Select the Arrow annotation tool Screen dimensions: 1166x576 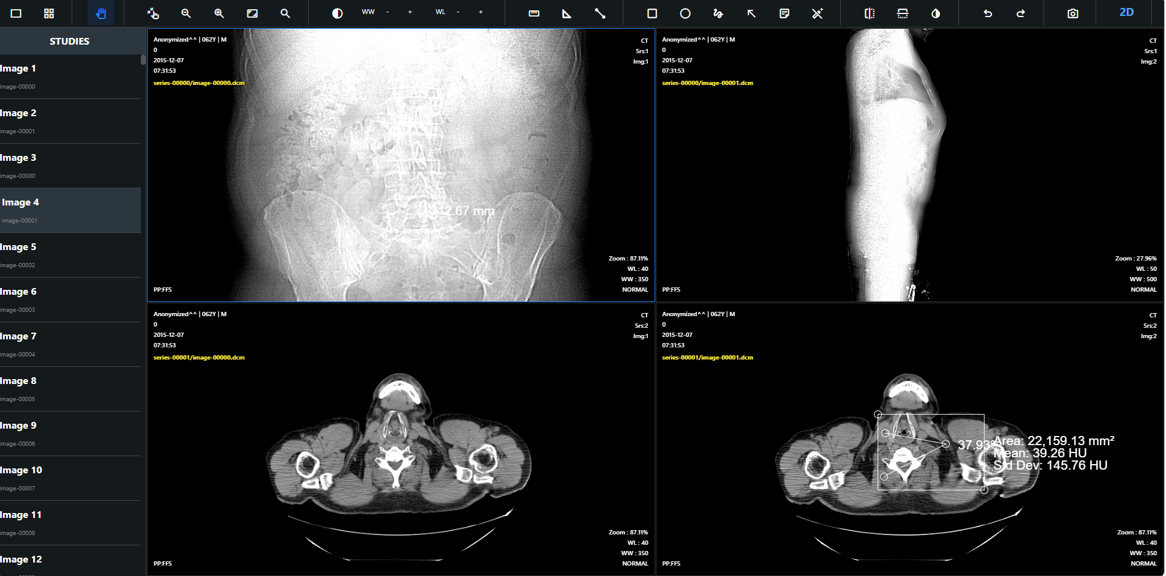(751, 13)
